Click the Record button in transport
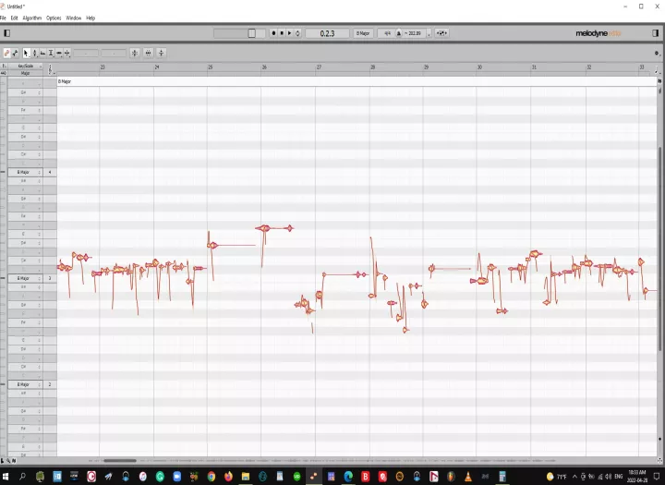Screen dimensions: 665x485 [273, 33]
